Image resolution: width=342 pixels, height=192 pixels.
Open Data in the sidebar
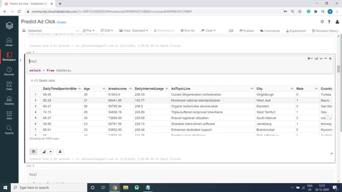tap(9, 86)
